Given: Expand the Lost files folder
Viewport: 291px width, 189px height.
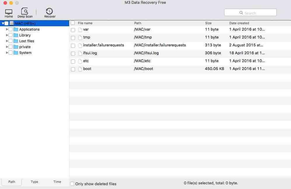Looking at the screenshot, I should [x=7, y=41].
